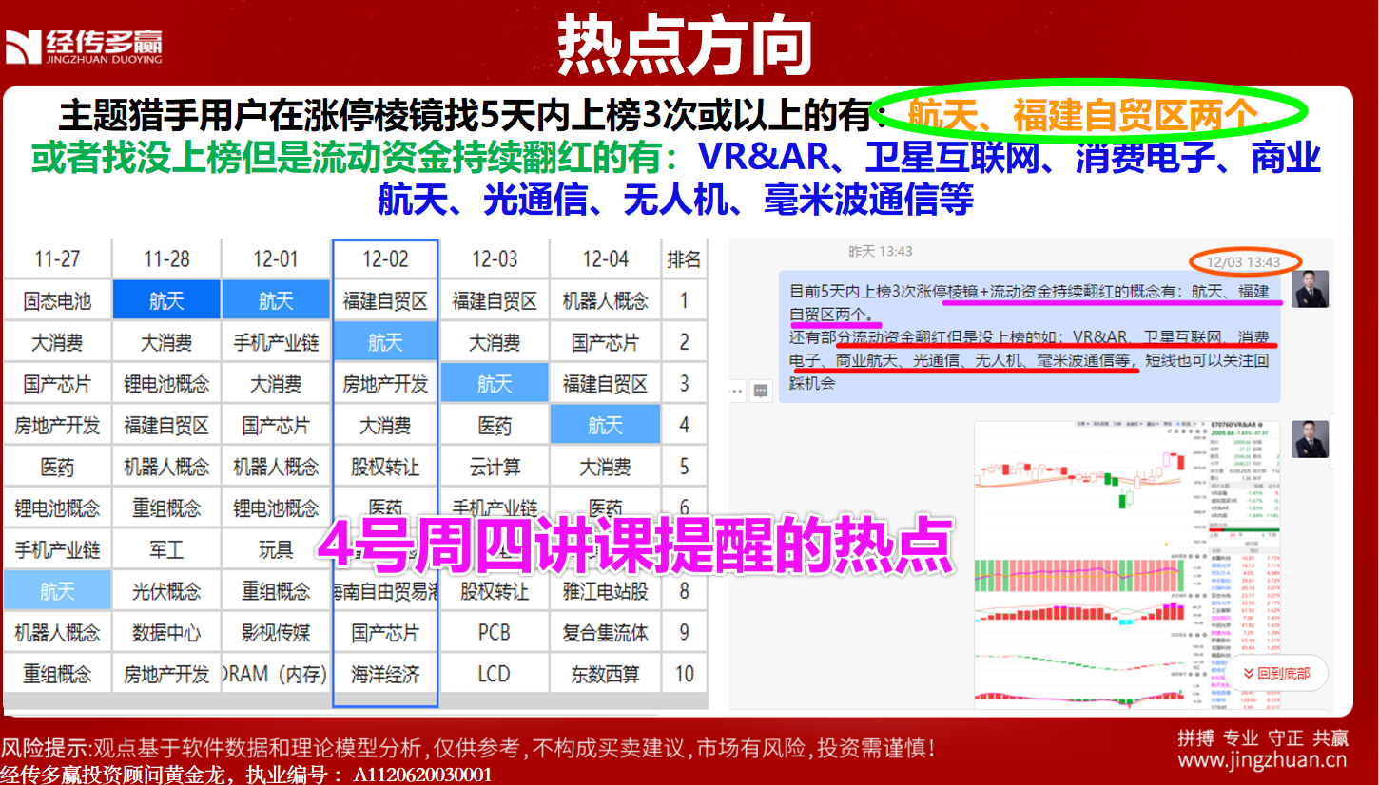
Task: Click the 军工 cell
Action: (166, 549)
